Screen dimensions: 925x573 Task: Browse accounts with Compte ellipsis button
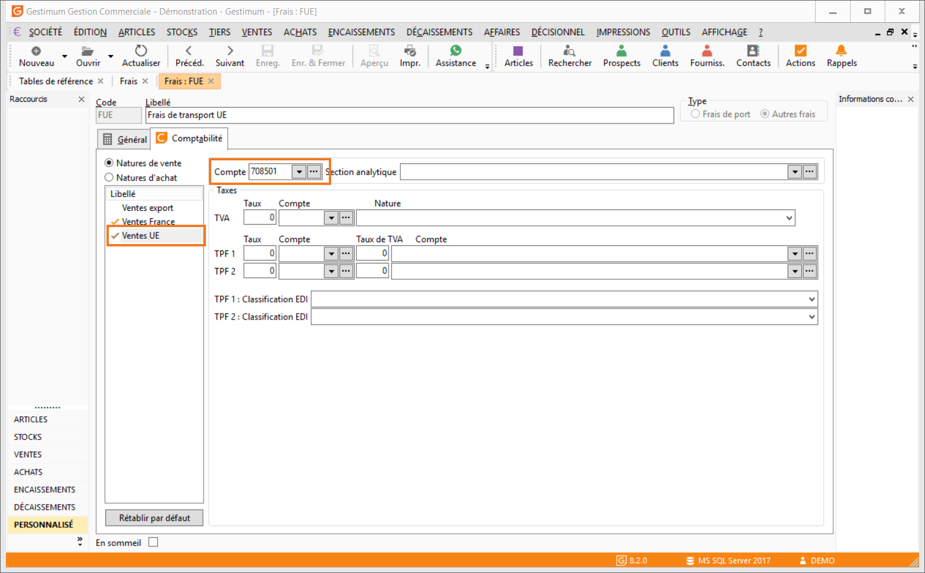pos(314,171)
